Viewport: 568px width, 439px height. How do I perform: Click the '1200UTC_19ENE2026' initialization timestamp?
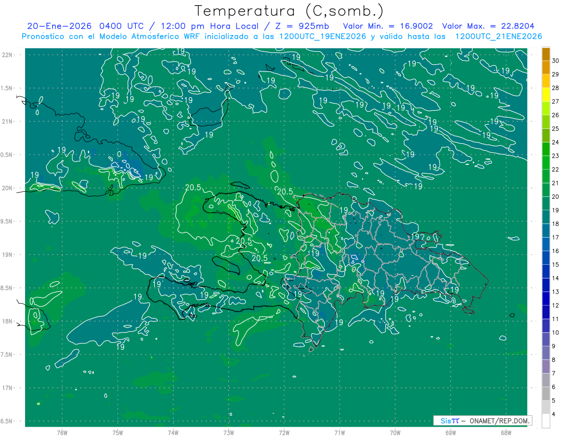click(x=322, y=36)
